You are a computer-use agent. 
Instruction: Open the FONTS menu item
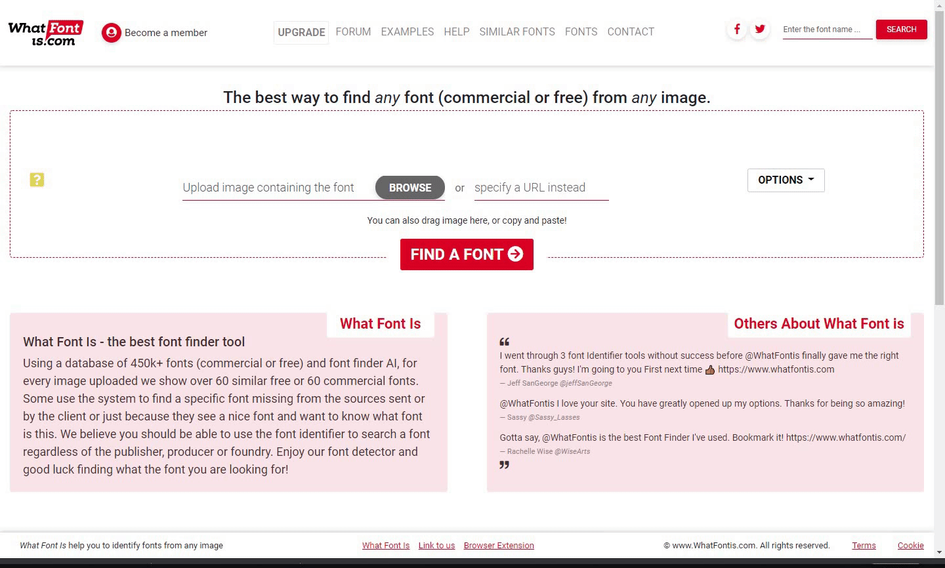click(581, 31)
